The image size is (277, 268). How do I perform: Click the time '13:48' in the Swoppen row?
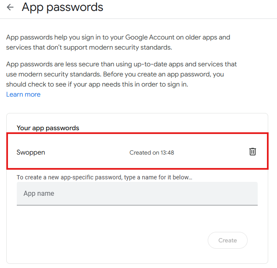[167, 152]
